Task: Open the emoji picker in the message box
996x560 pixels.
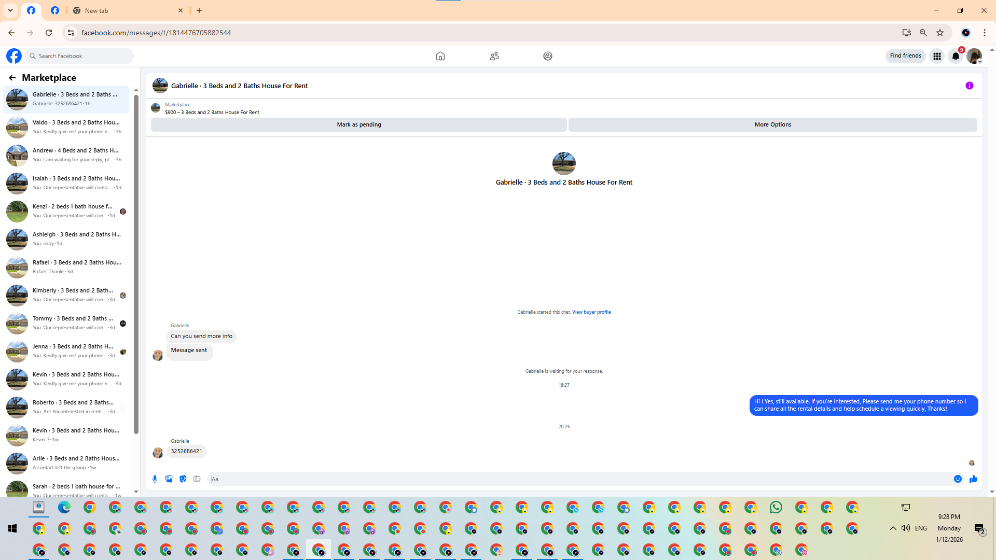Action: (958, 479)
